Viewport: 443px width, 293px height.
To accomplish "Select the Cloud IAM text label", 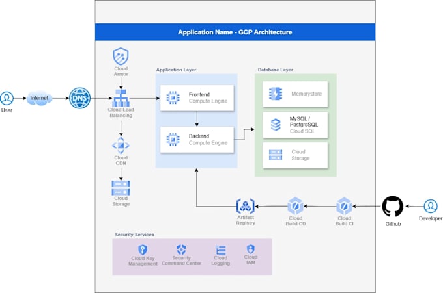I will coord(251,260).
